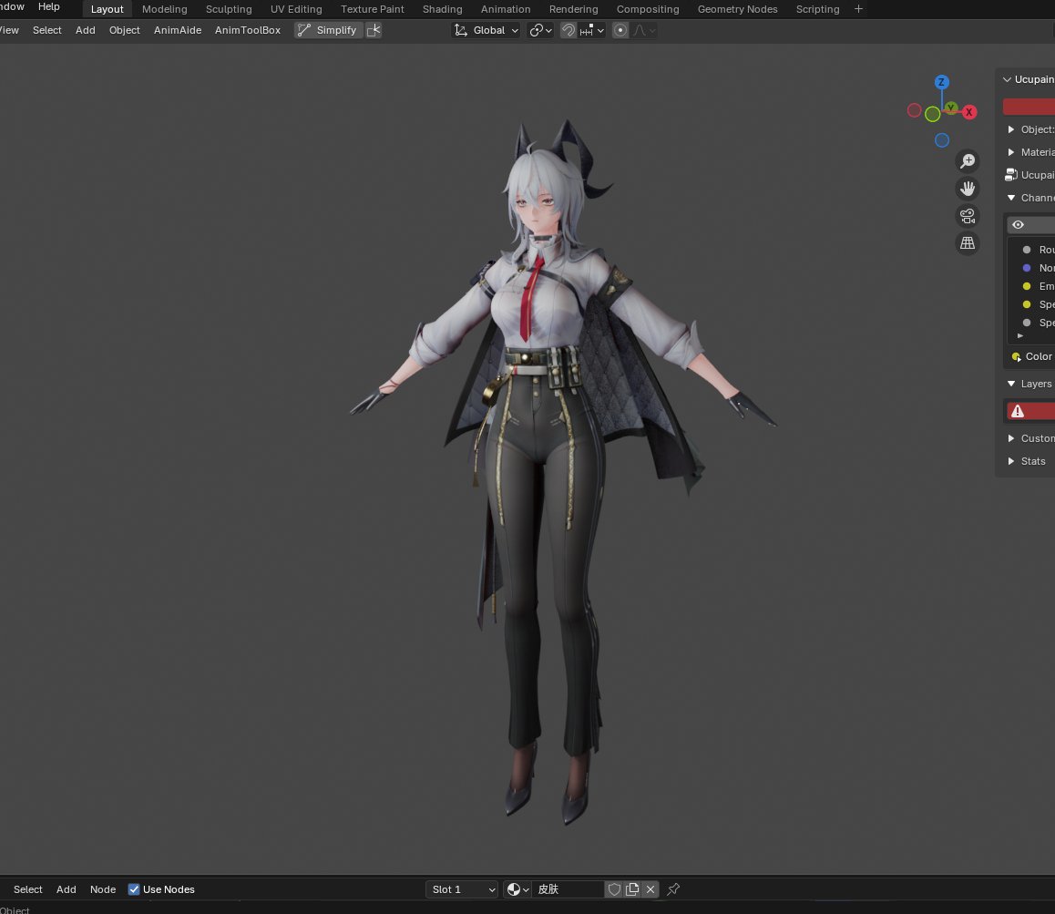The width and height of the screenshot is (1055, 914).
Task: Collapse the Ucupaint panel header
Action: 1008,79
